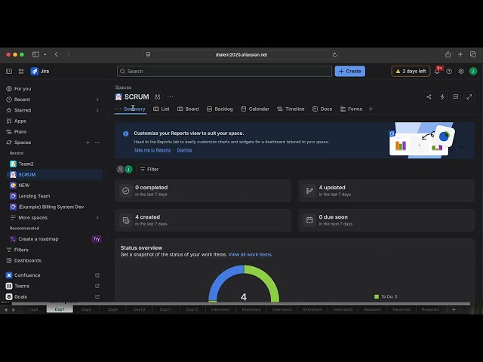Image resolution: width=483 pixels, height=362 pixels.
Task: Enter full screen with the expand icon
Action: click(x=469, y=97)
